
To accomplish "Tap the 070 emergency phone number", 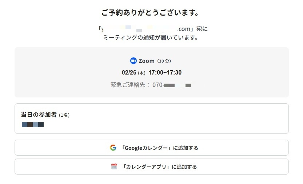I will (x=158, y=85).
